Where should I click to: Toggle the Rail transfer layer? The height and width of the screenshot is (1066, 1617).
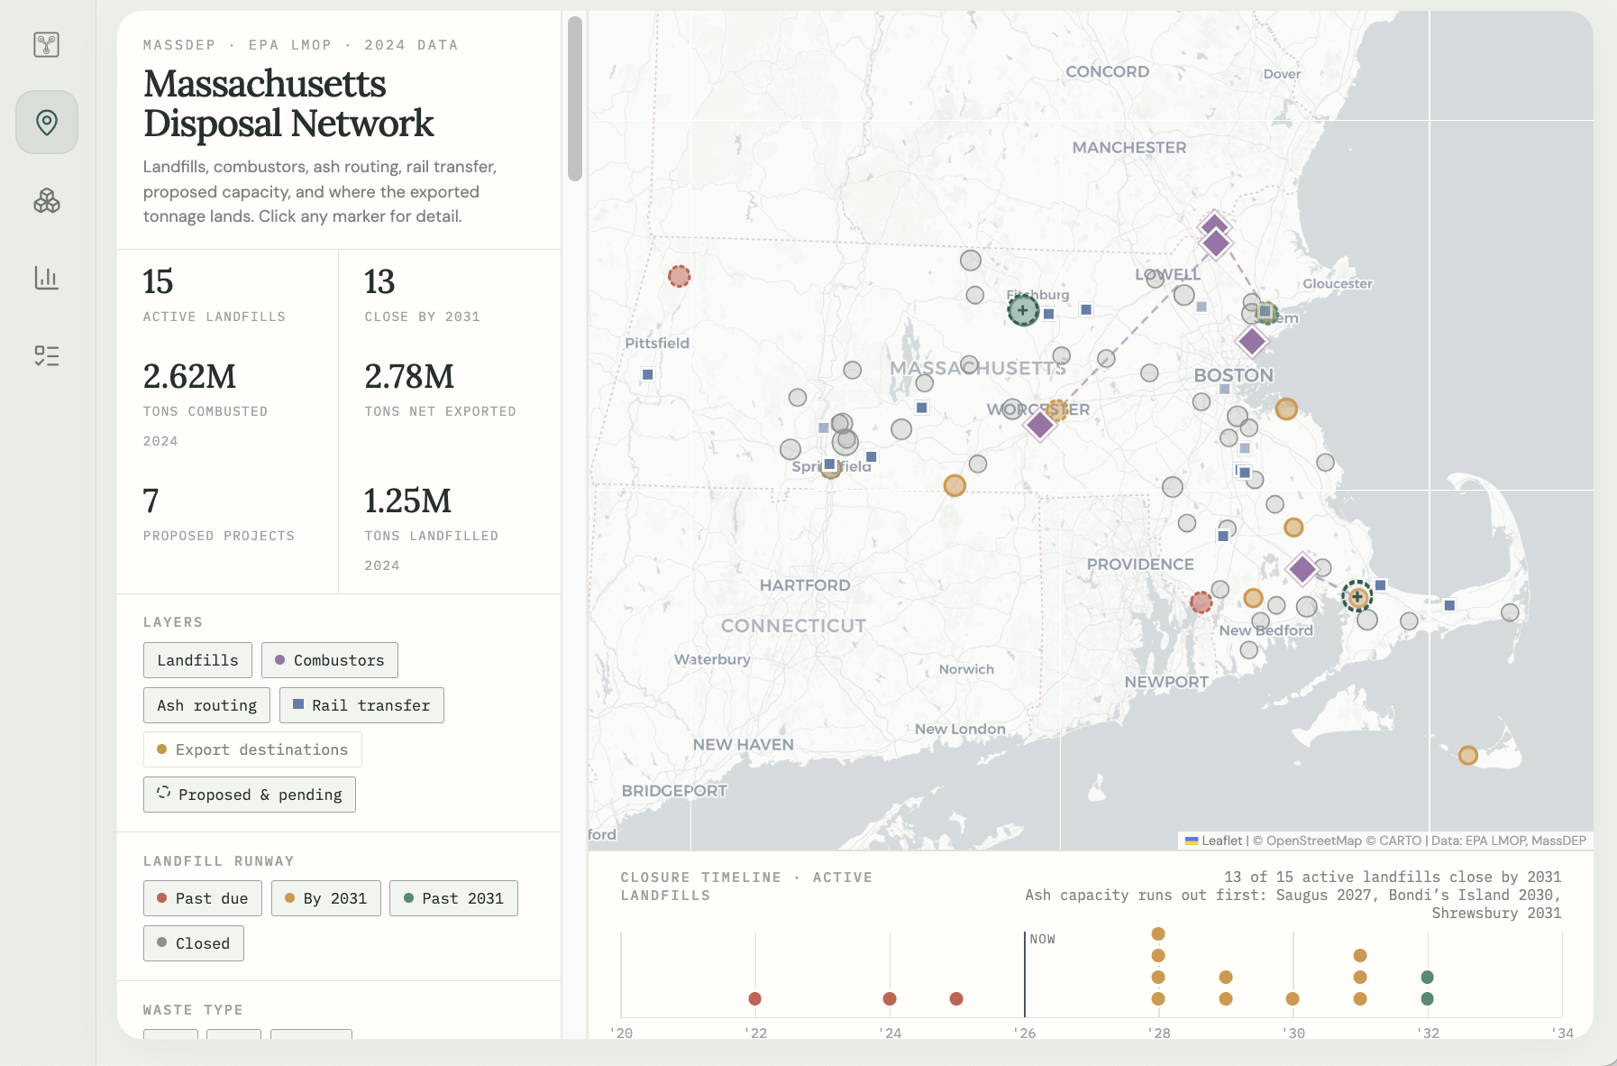click(x=361, y=705)
